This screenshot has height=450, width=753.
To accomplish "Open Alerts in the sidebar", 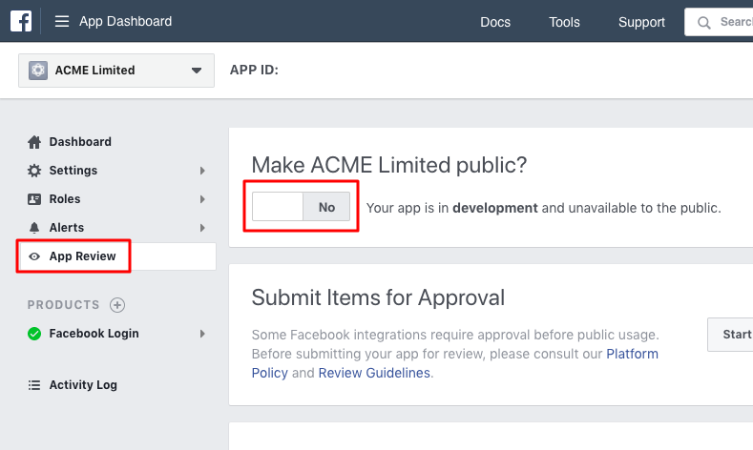I will (66, 228).
